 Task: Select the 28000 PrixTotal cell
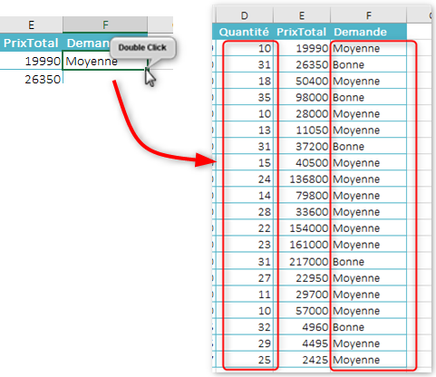[302, 113]
